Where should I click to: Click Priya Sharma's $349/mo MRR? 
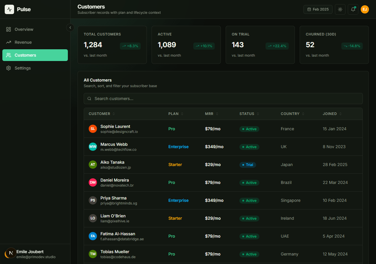(214, 200)
